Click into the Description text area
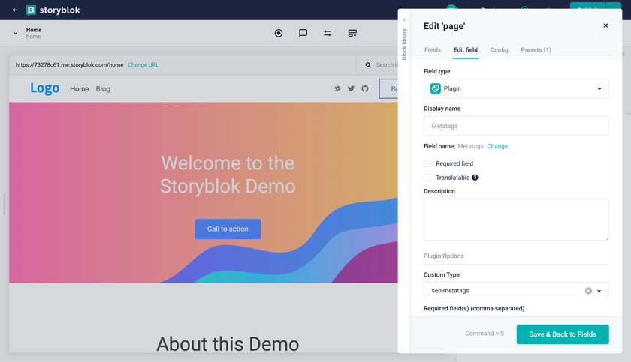 (x=516, y=220)
